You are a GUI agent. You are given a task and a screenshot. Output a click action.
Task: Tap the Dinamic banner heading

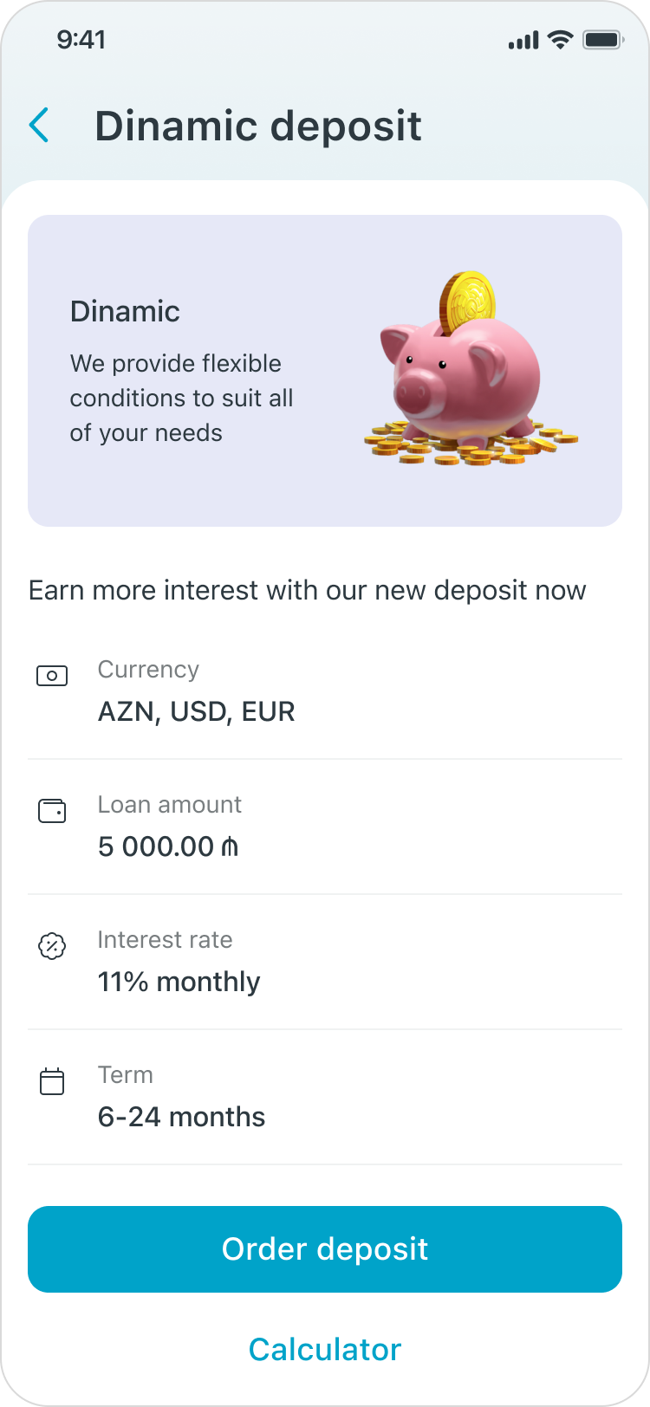pyautogui.click(x=125, y=311)
